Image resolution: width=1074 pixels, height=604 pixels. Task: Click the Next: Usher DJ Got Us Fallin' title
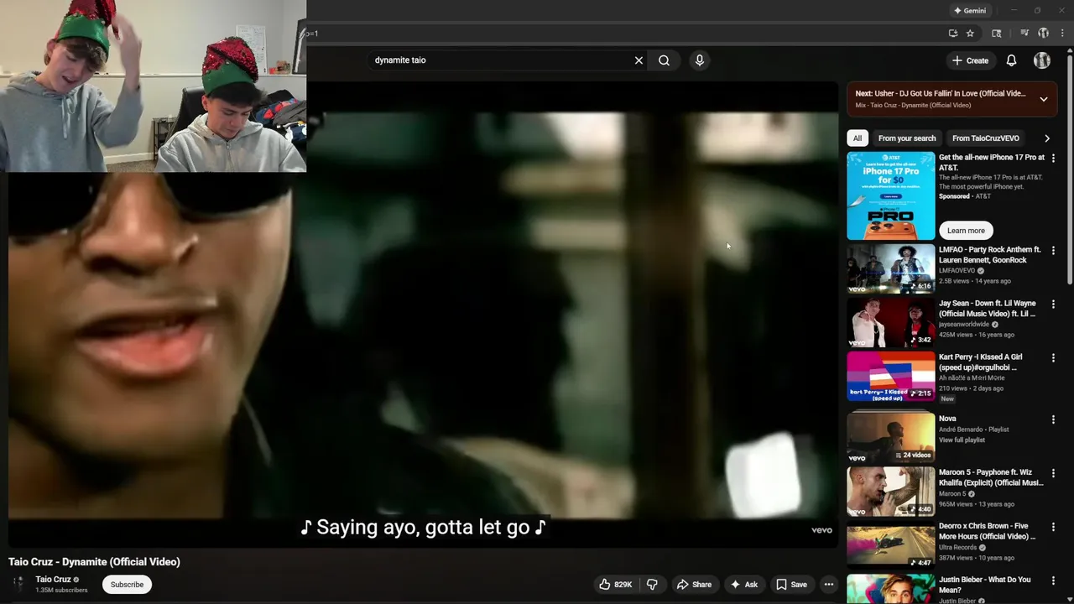coord(941,94)
